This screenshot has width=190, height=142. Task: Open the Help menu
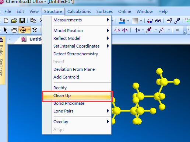(163, 11)
